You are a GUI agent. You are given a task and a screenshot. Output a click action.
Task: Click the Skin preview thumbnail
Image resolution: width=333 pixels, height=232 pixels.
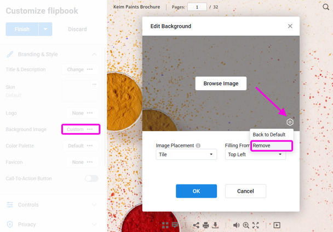click(x=80, y=91)
